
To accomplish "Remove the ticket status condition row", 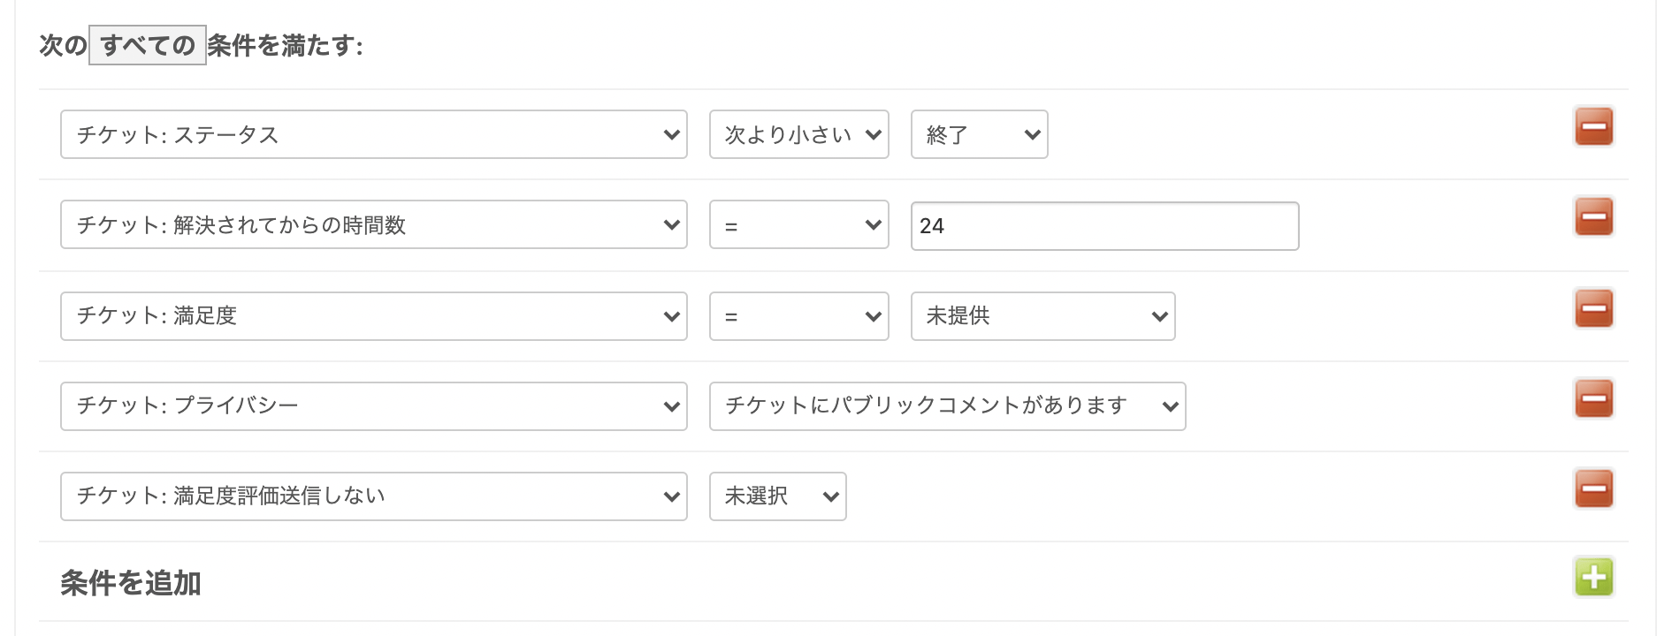I will pos(1593,126).
